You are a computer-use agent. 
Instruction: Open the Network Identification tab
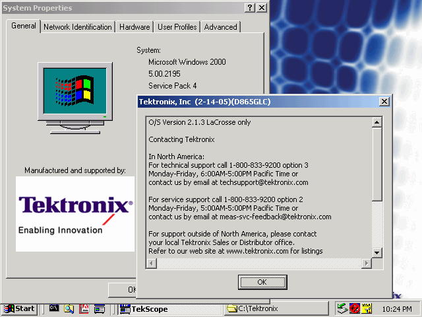[x=78, y=27]
